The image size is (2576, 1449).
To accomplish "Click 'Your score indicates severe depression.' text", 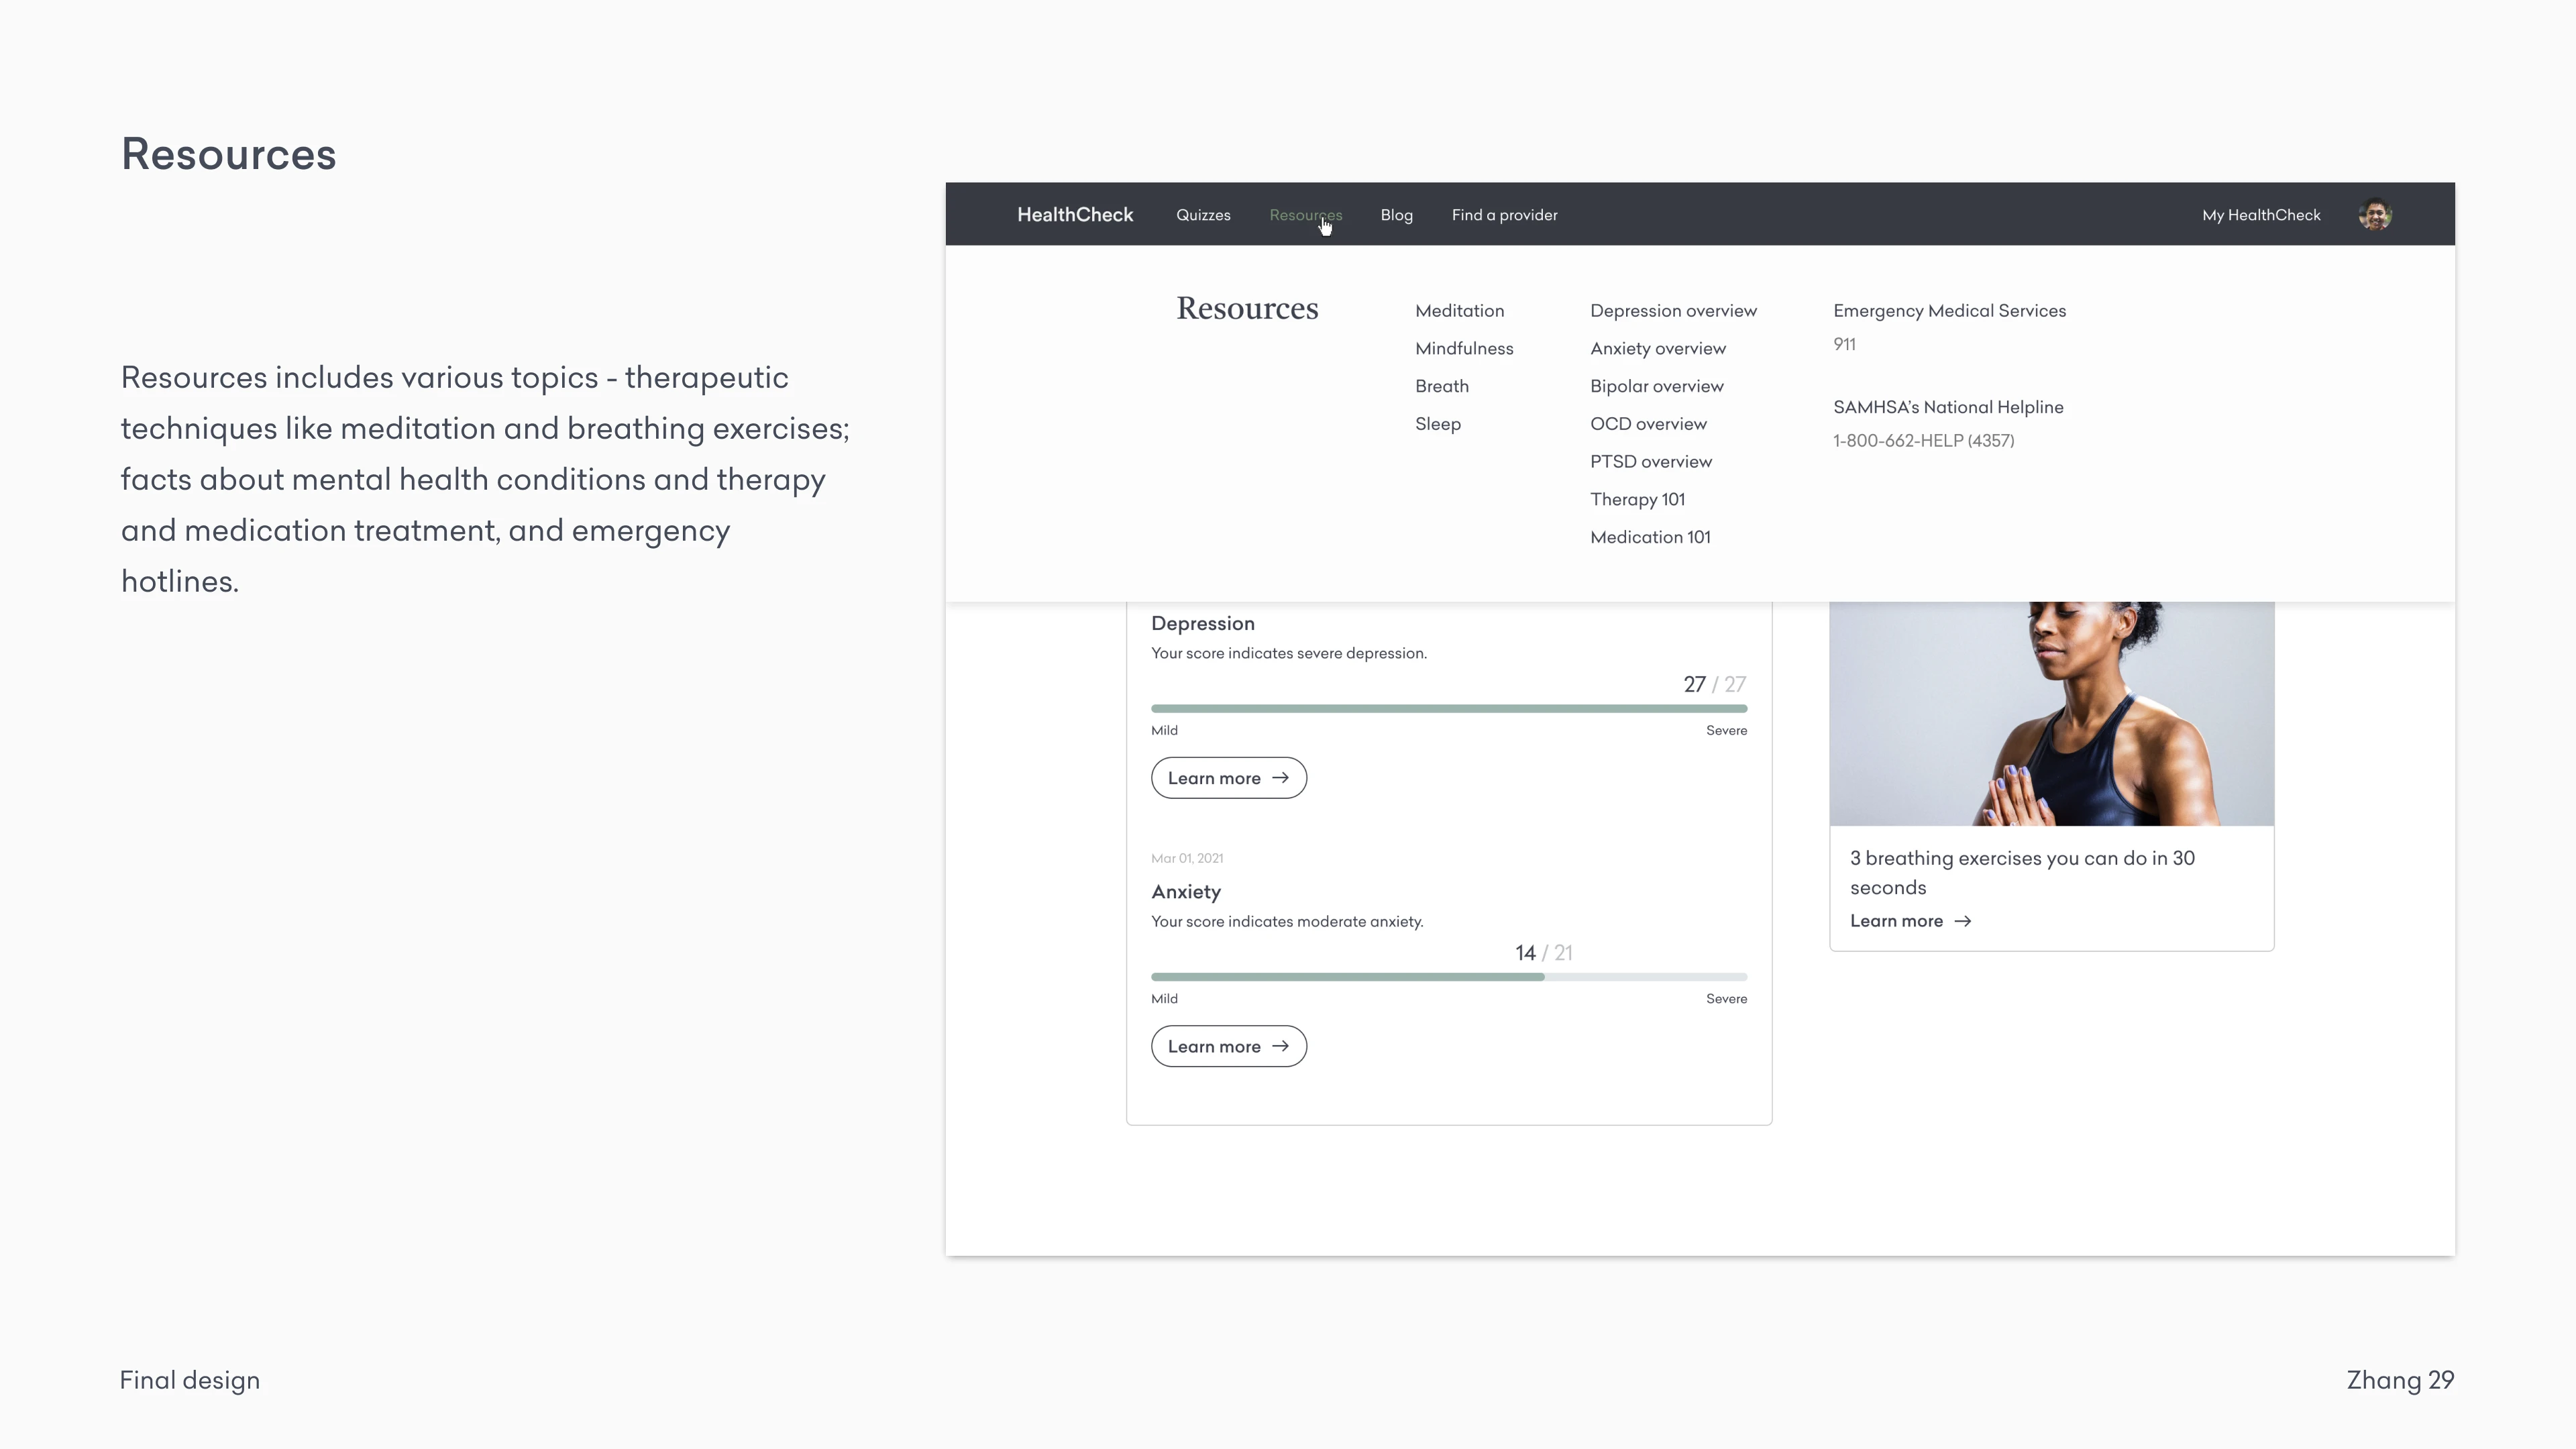I will click(x=1289, y=654).
